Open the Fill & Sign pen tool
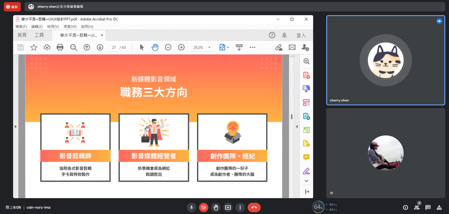Screen dimensions: 449x214 click(x=306, y=171)
